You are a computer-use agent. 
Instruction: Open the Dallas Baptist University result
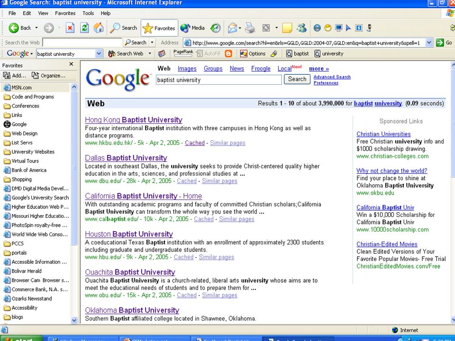tap(126, 158)
